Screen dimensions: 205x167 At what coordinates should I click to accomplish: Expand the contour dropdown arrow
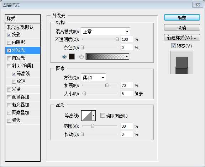pos(94,116)
